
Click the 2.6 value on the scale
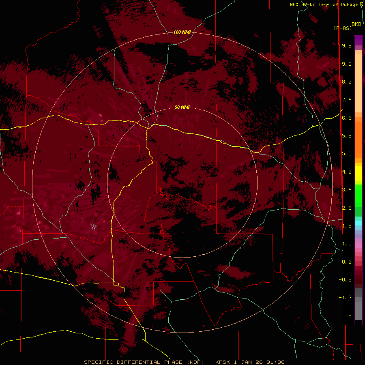(x=347, y=208)
